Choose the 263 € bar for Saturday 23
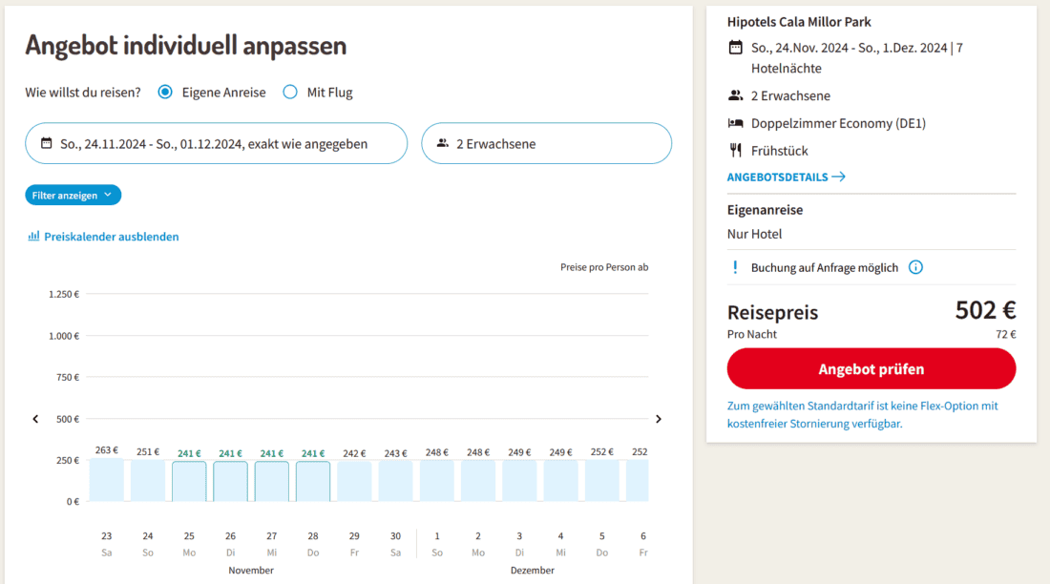Viewport: 1050px width, 584px height. 107,480
